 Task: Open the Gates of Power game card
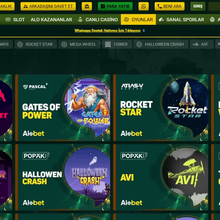click(62, 108)
